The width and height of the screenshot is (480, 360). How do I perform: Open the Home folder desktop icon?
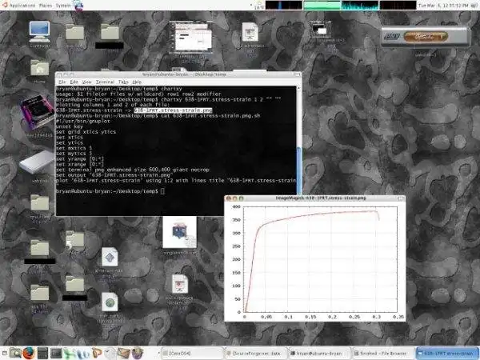click(39, 68)
